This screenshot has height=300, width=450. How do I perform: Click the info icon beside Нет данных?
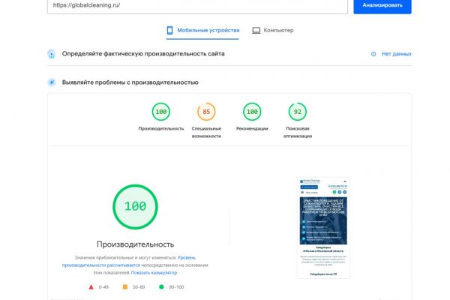pyautogui.click(x=373, y=54)
